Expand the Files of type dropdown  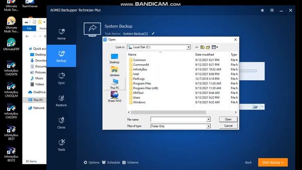point(208,126)
